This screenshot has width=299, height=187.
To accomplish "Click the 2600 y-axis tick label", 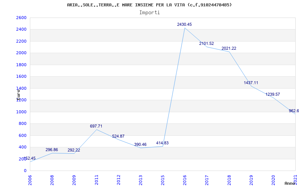I will point(21,18).
